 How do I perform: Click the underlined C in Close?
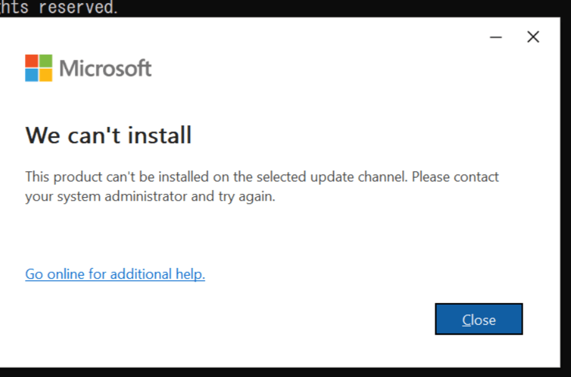point(466,319)
